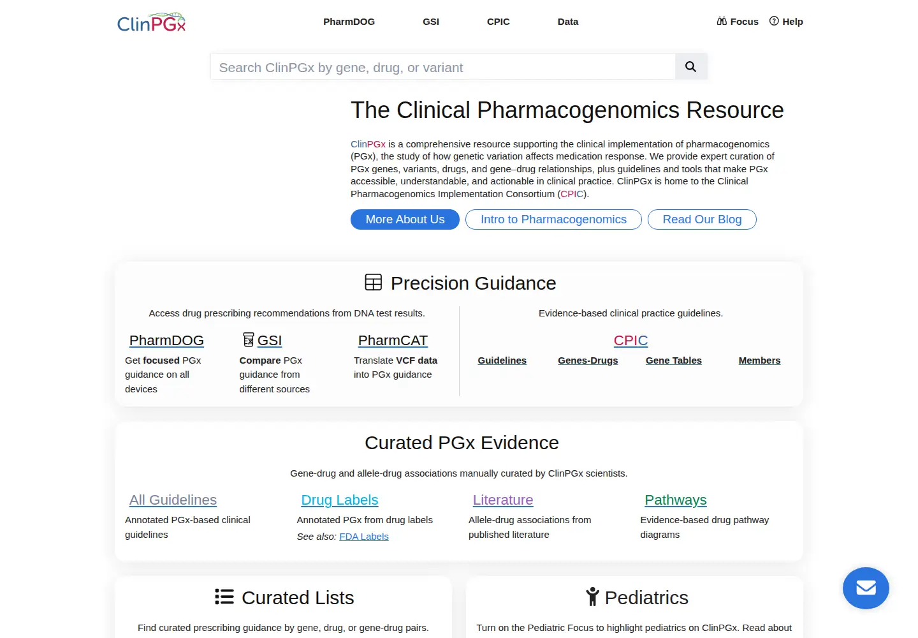This screenshot has height=638, width=918.
Task: Open the CPIC Members link
Action: click(x=759, y=360)
